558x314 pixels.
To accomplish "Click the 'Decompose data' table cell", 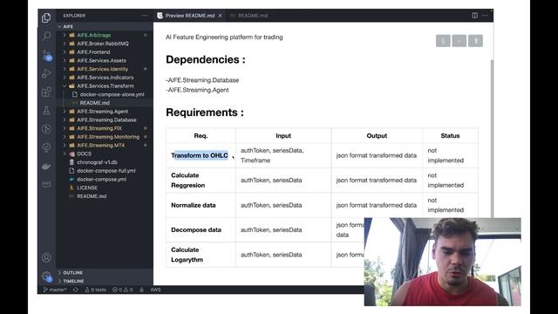I will 201,230.
